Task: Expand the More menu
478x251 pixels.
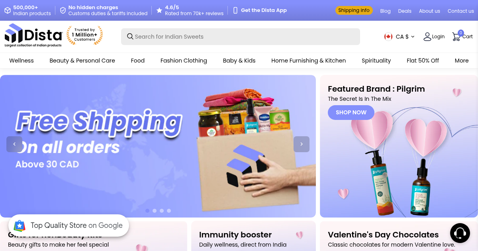Action: pyautogui.click(x=462, y=61)
